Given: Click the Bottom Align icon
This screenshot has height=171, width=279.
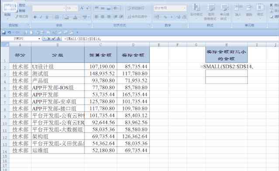Looking at the screenshot, I should [x=109, y=8].
